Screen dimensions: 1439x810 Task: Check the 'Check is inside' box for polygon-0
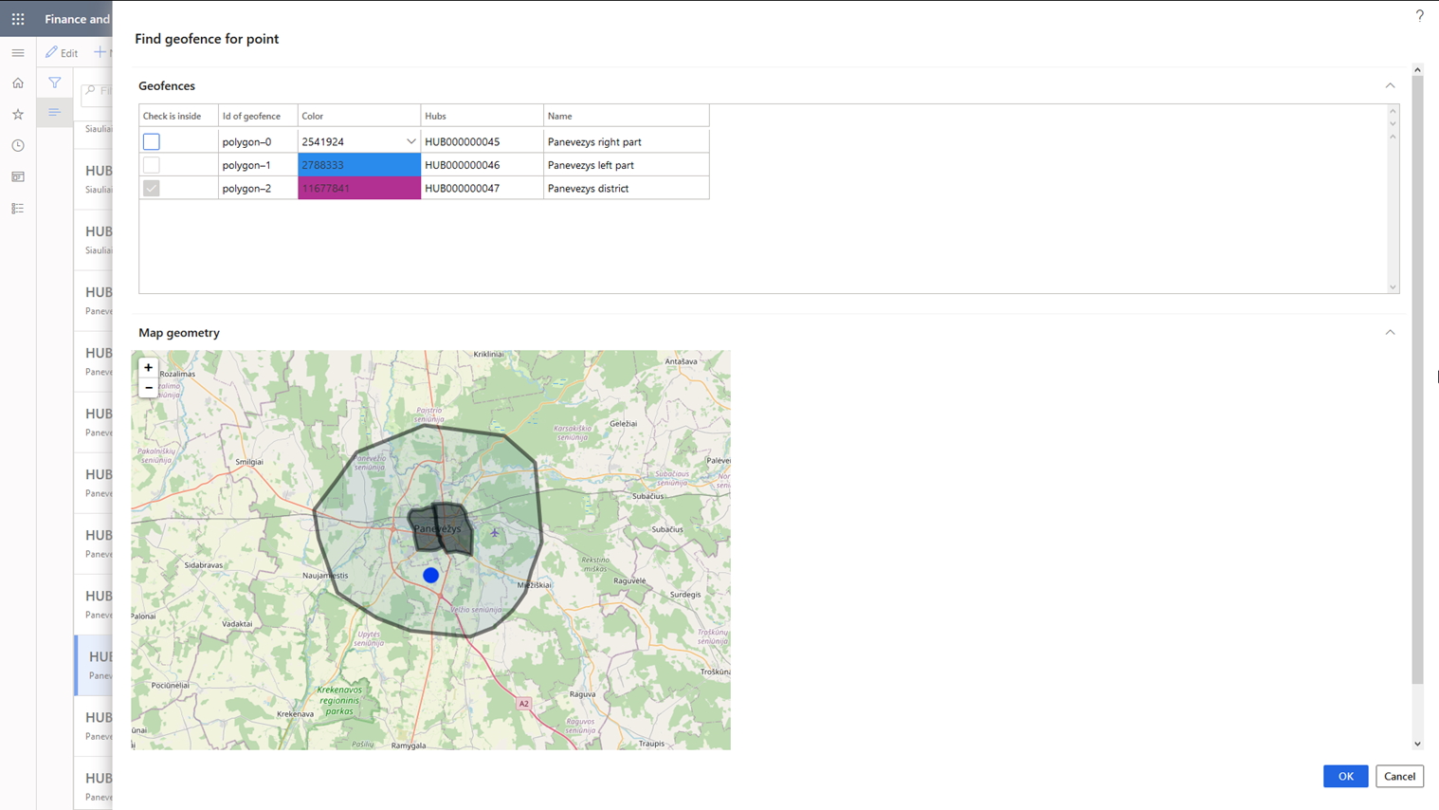[x=151, y=140]
